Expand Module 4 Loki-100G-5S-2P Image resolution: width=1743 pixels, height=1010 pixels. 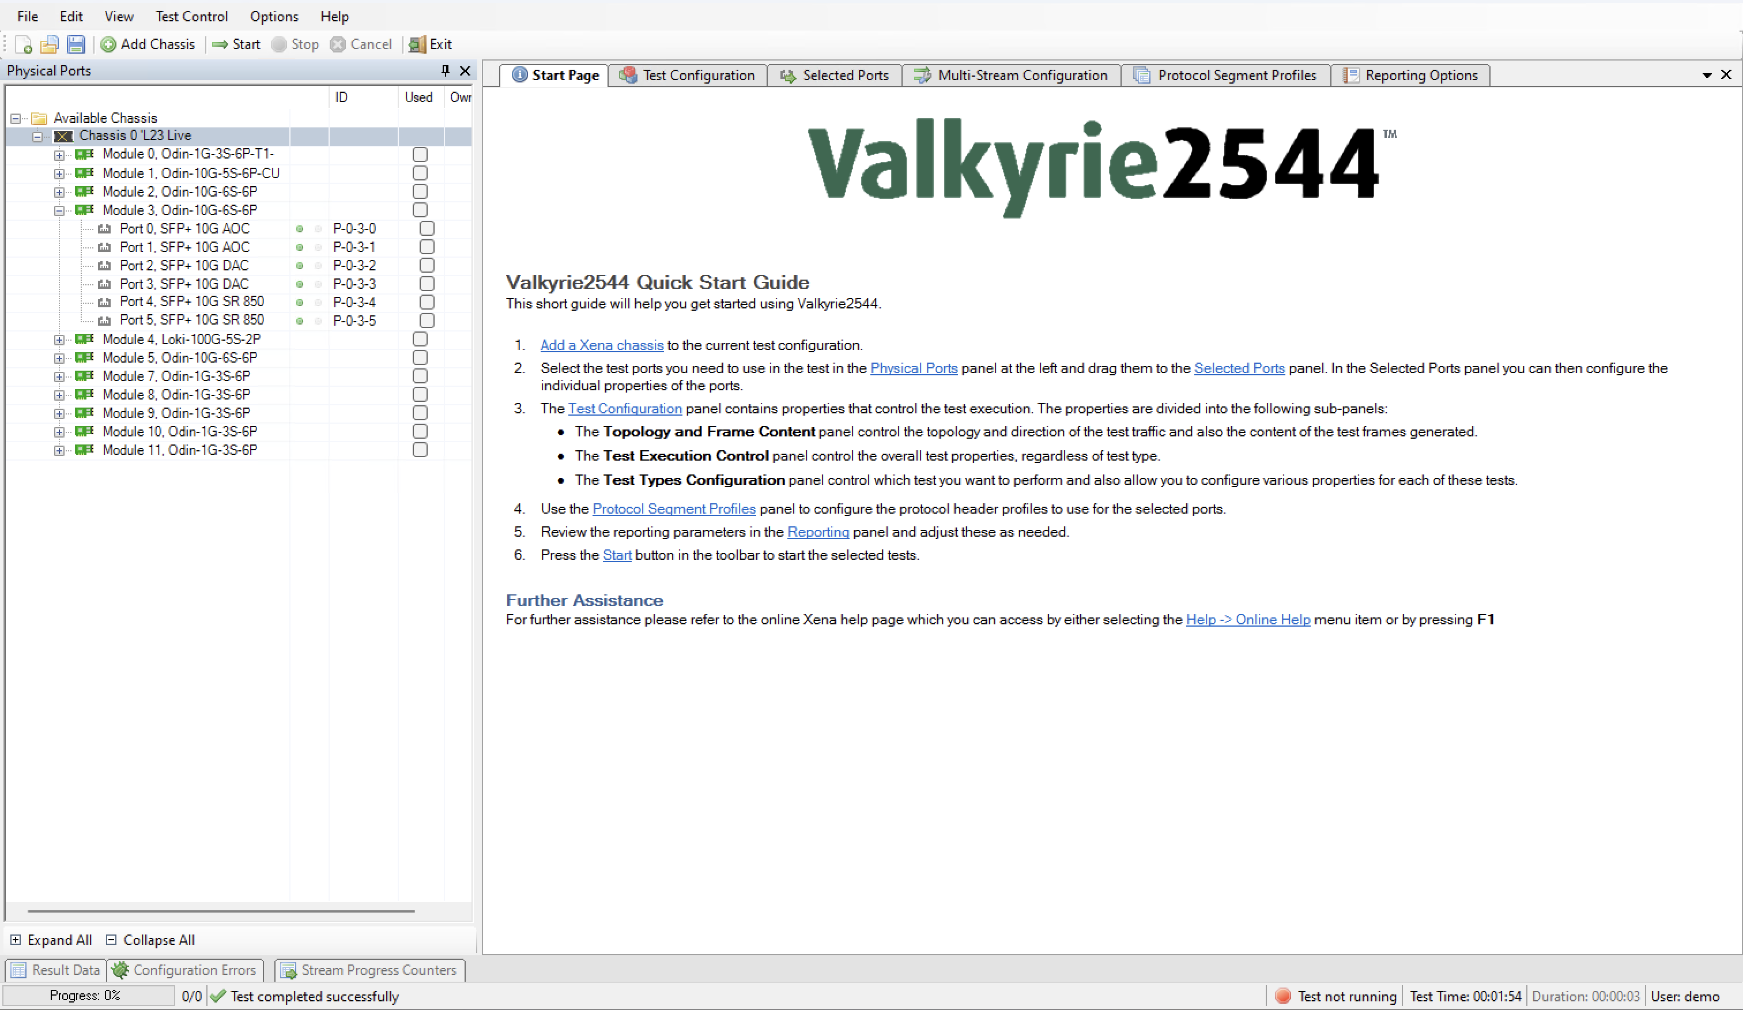(59, 340)
